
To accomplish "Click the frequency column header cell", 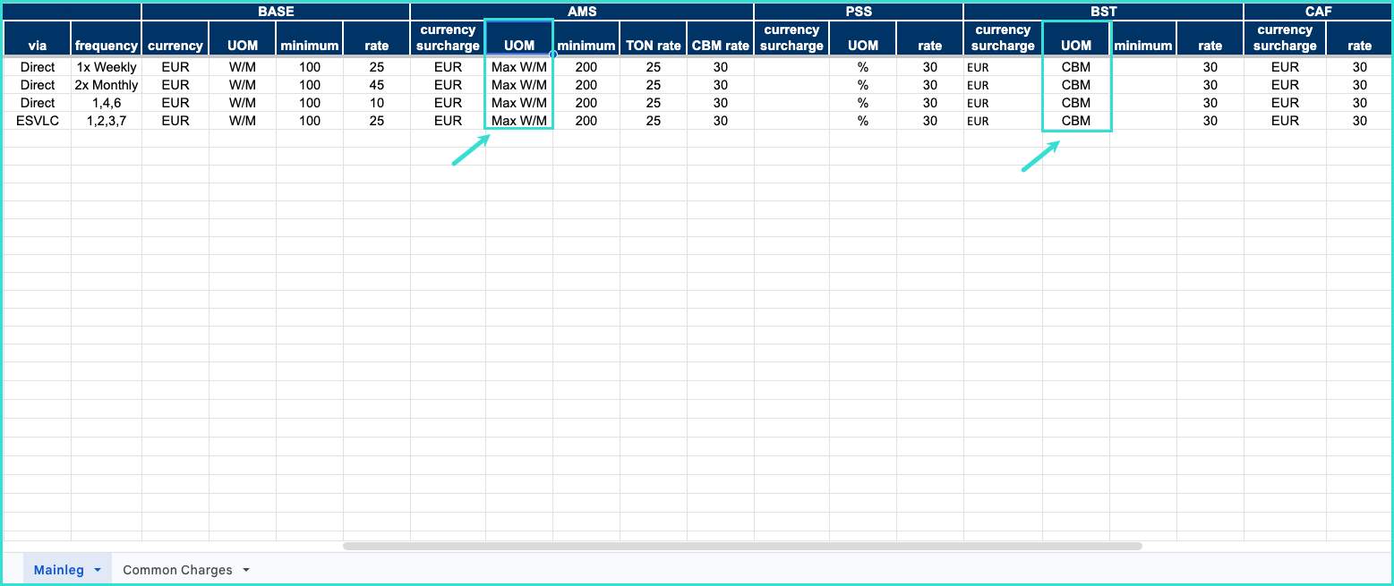I will (107, 46).
